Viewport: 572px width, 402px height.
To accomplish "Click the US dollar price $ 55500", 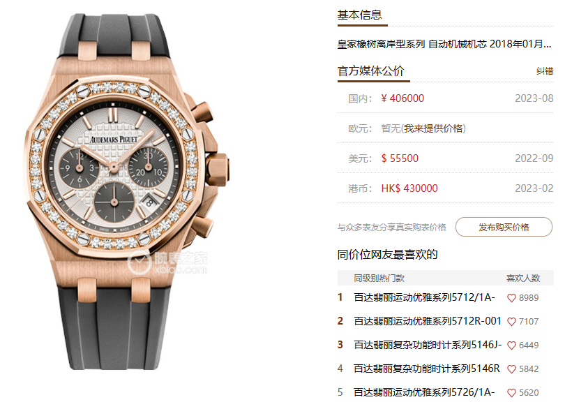I will pos(400,158).
